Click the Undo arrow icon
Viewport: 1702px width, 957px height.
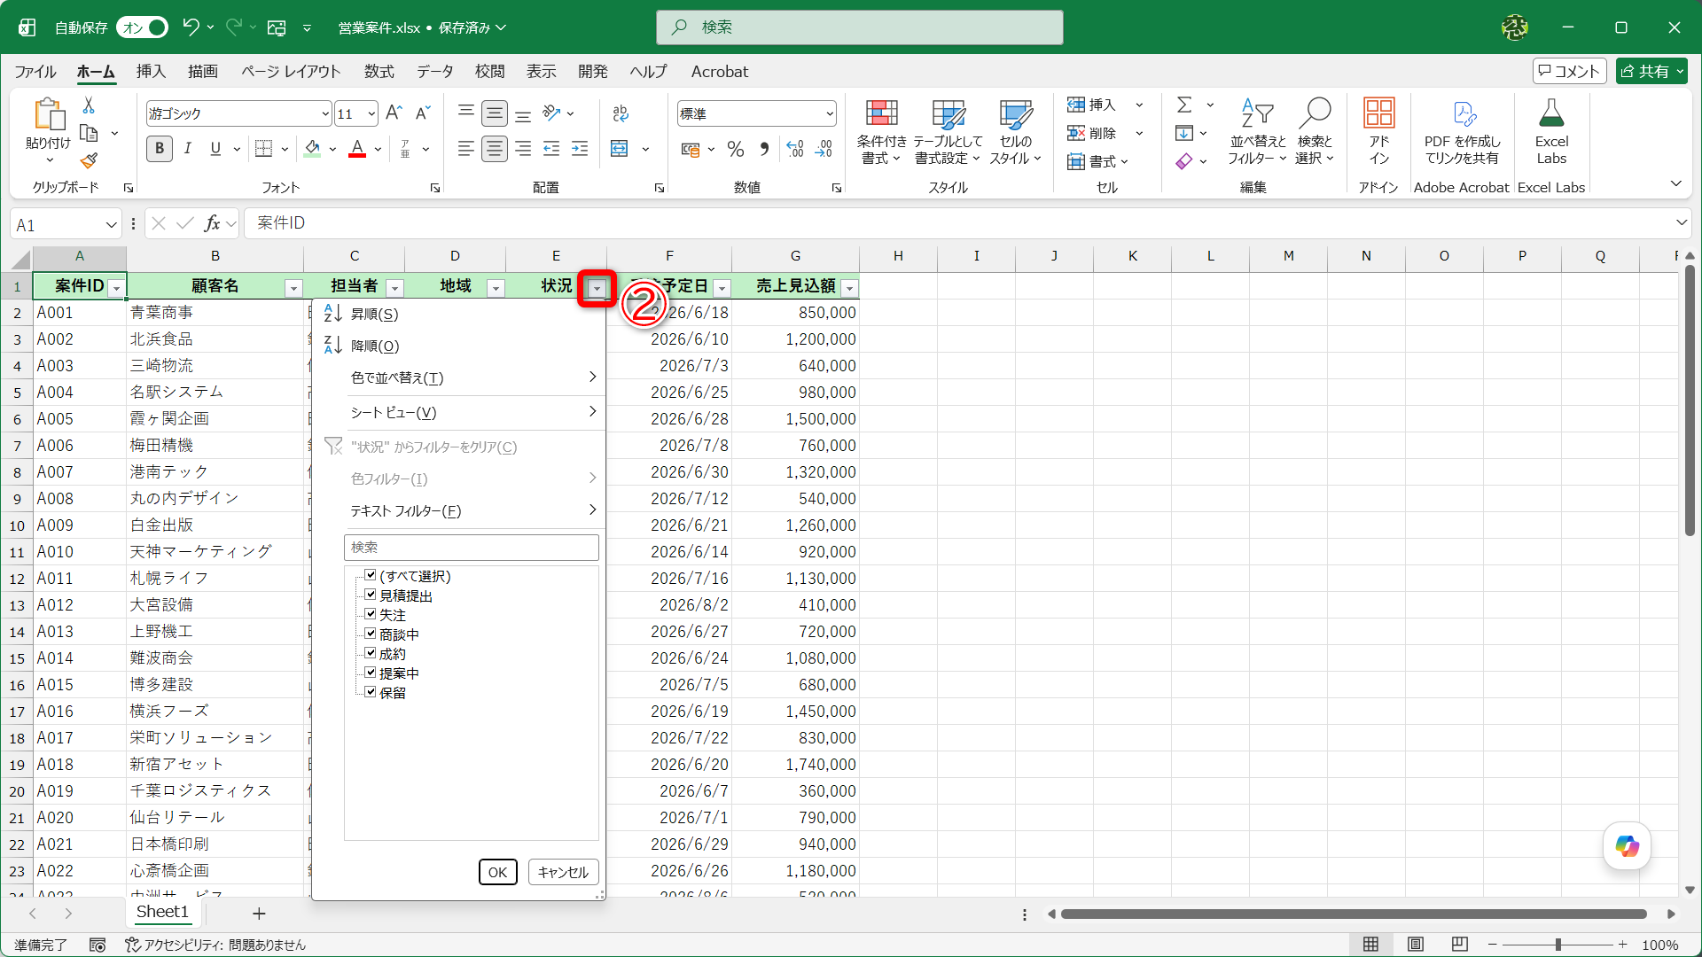191,27
